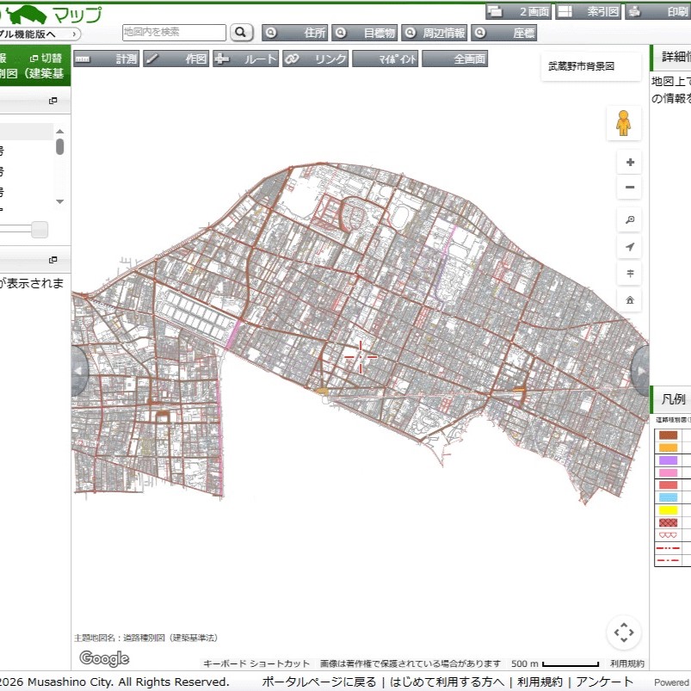Collapse the right side panel arrow
This screenshot has width=691, height=691.
[641, 371]
